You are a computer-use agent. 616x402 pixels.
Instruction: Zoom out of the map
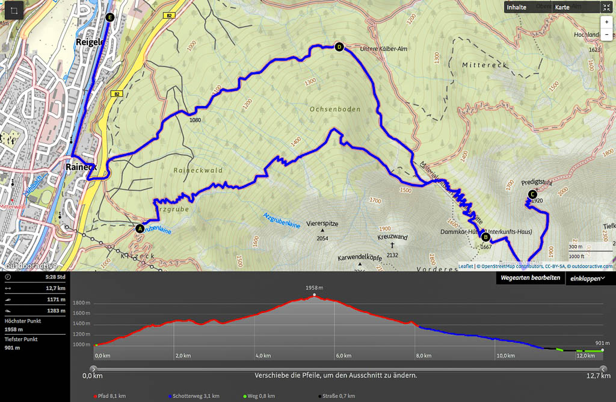point(606,35)
